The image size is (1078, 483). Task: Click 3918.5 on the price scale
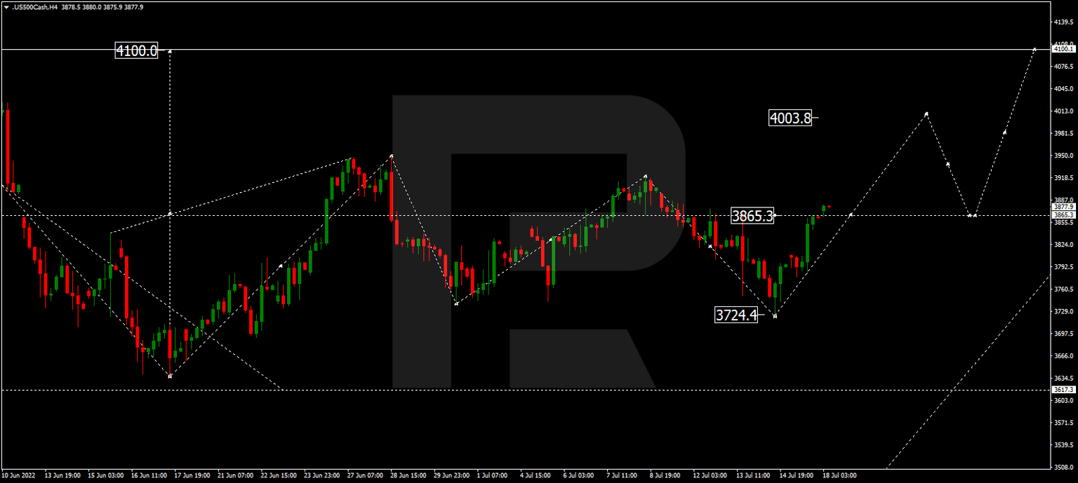coord(1063,178)
